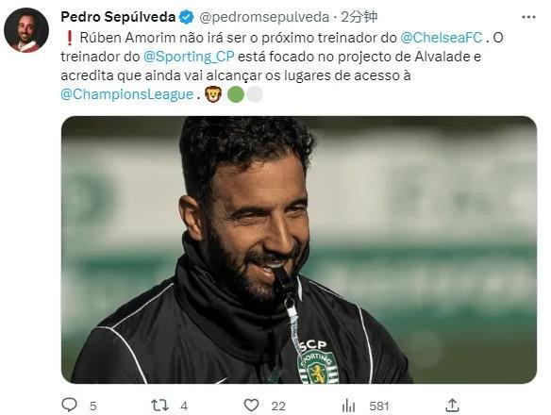This screenshot has width=551, height=415.
Task: Click the tweet body text
Action: [282, 66]
